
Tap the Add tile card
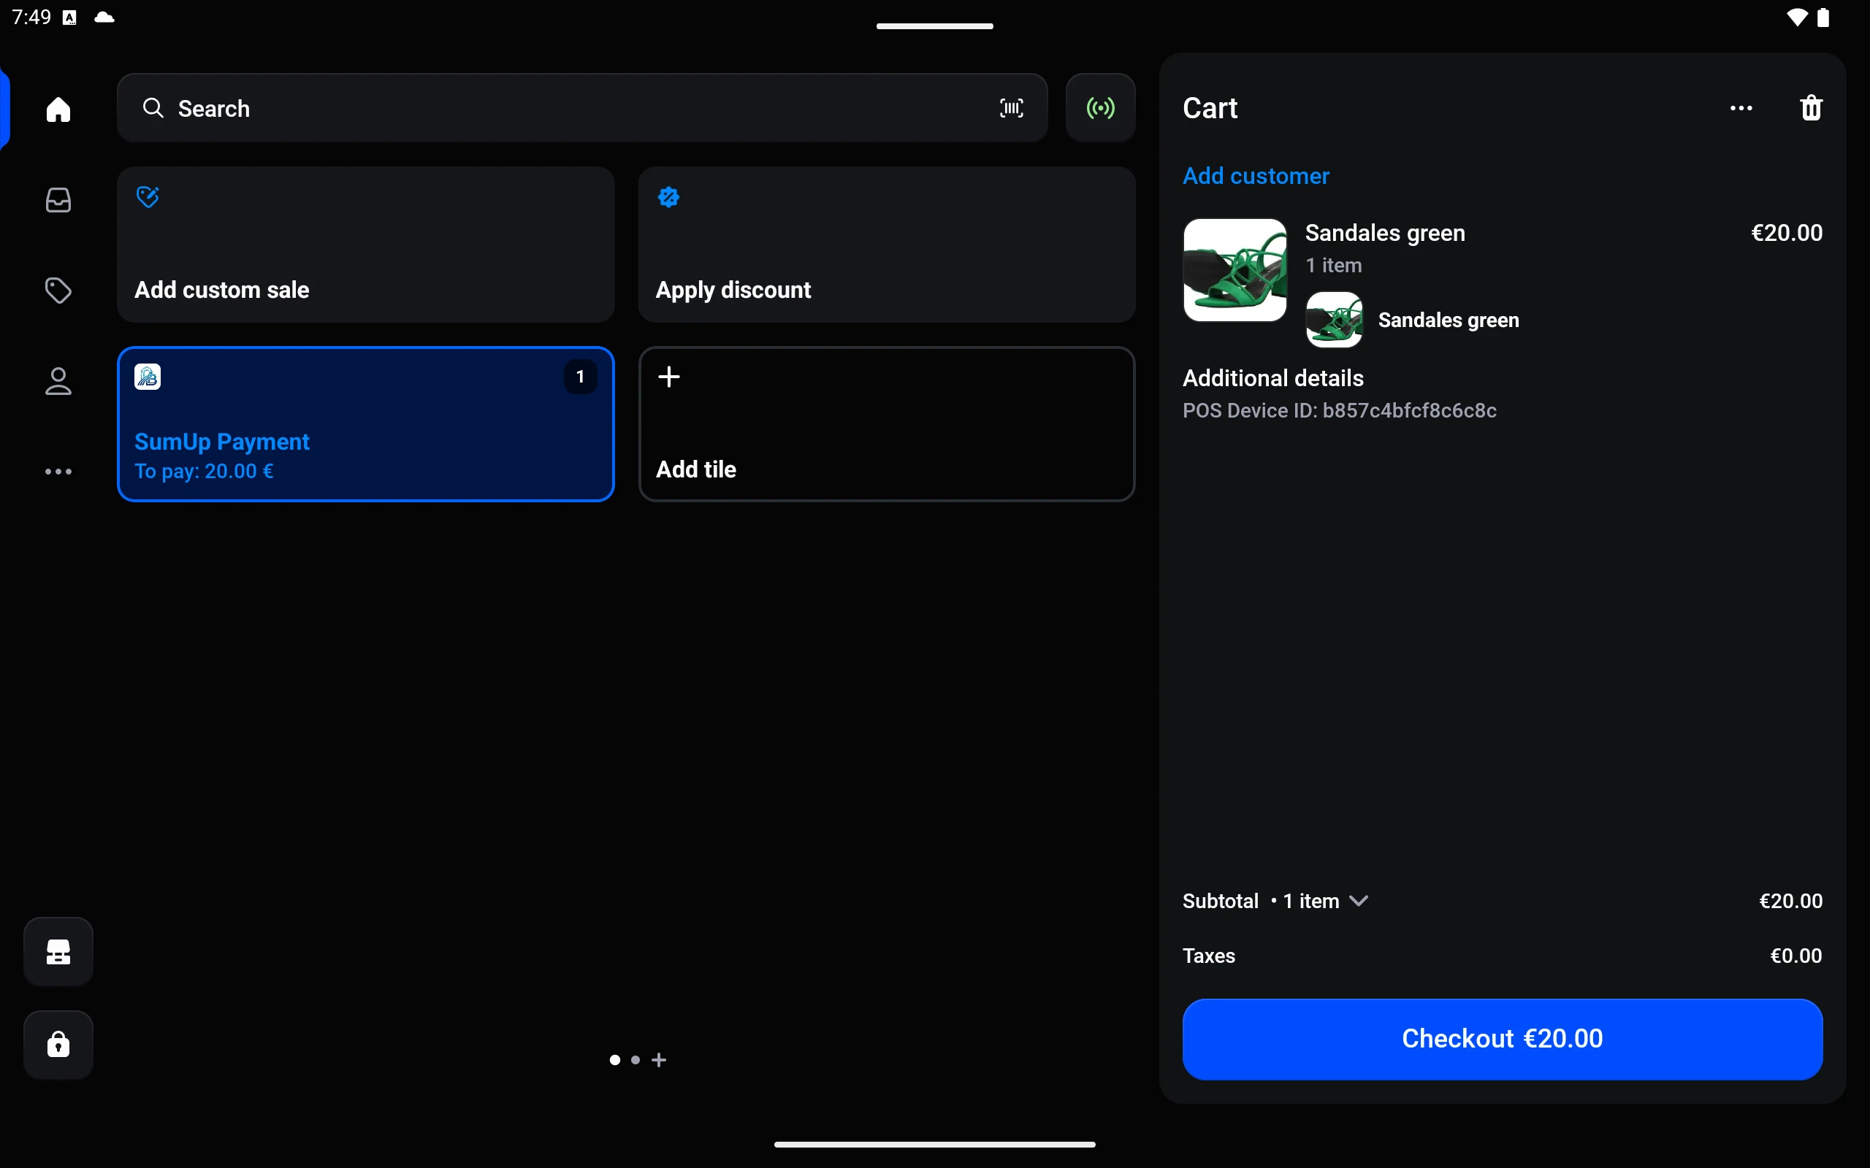click(886, 424)
